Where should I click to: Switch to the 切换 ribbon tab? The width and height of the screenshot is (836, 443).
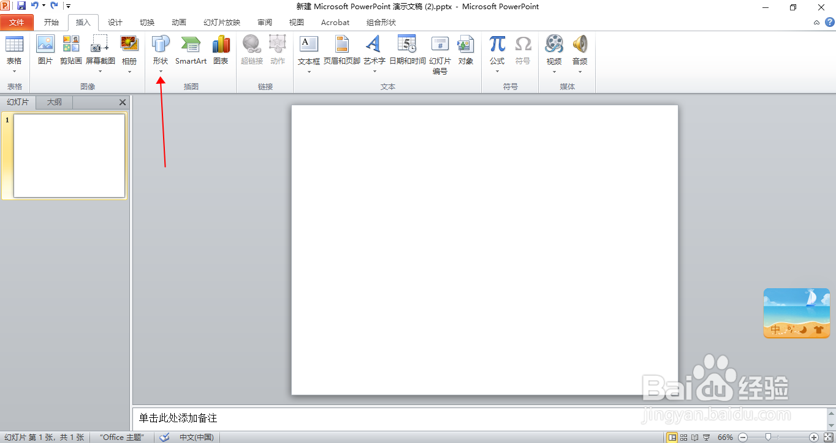point(147,23)
